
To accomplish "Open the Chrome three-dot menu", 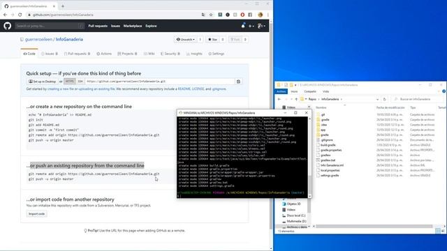I will click(268, 15).
